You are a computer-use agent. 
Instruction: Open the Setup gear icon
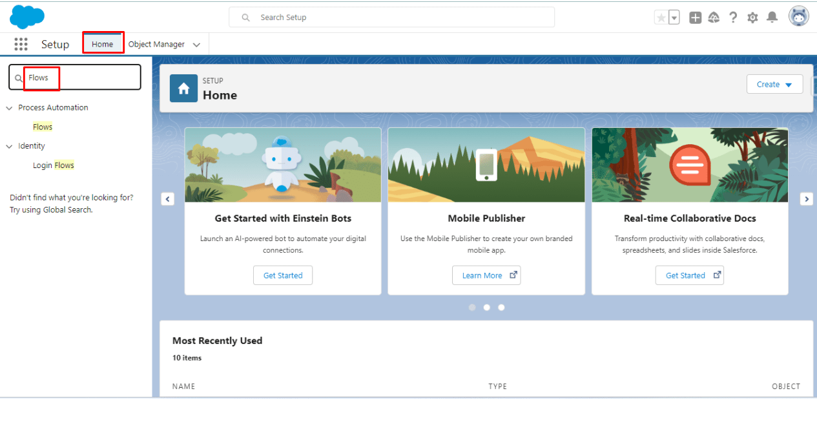pyautogui.click(x=752, y=17)
